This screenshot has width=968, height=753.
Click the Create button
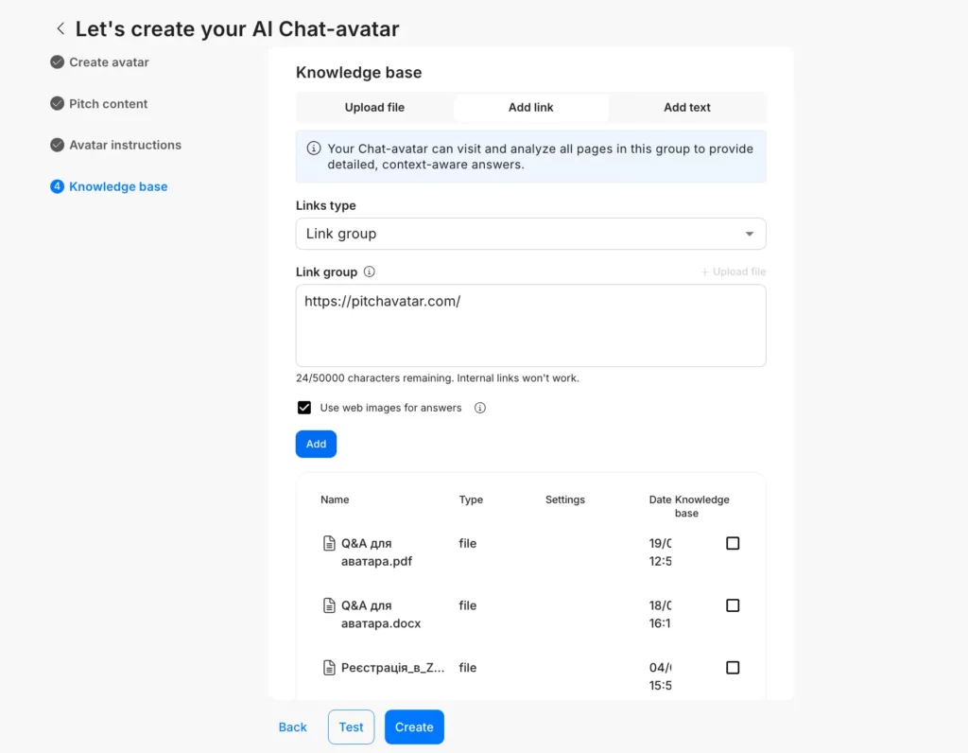pos(414,727)
